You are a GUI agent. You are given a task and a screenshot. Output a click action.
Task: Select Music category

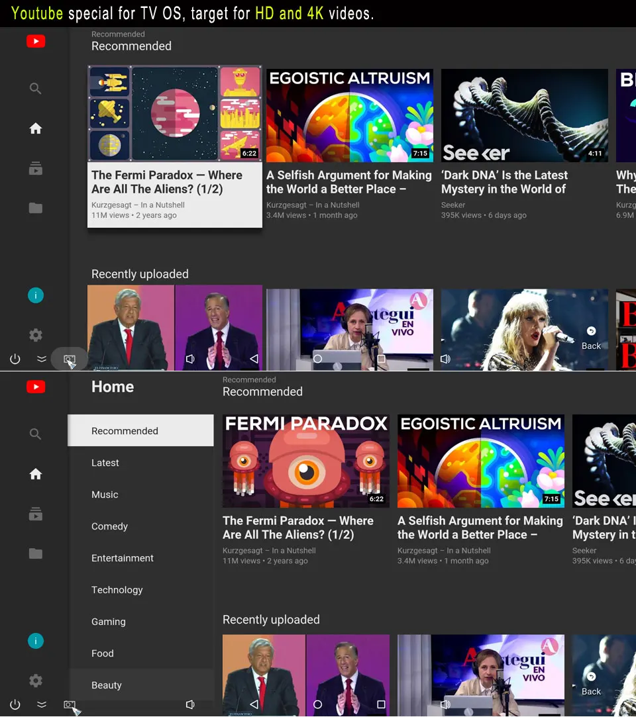[140, 495]
